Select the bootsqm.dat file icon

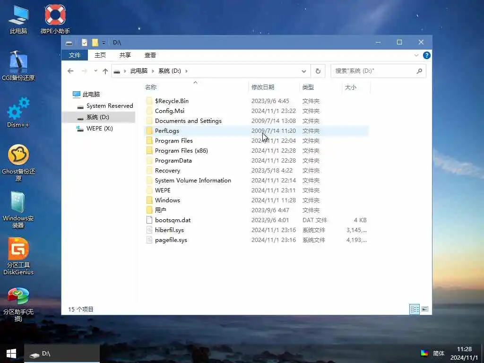point(149,220)
